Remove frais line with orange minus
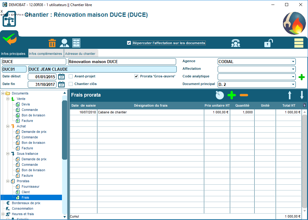Screen dimensions: 308x220 [244, 95]
